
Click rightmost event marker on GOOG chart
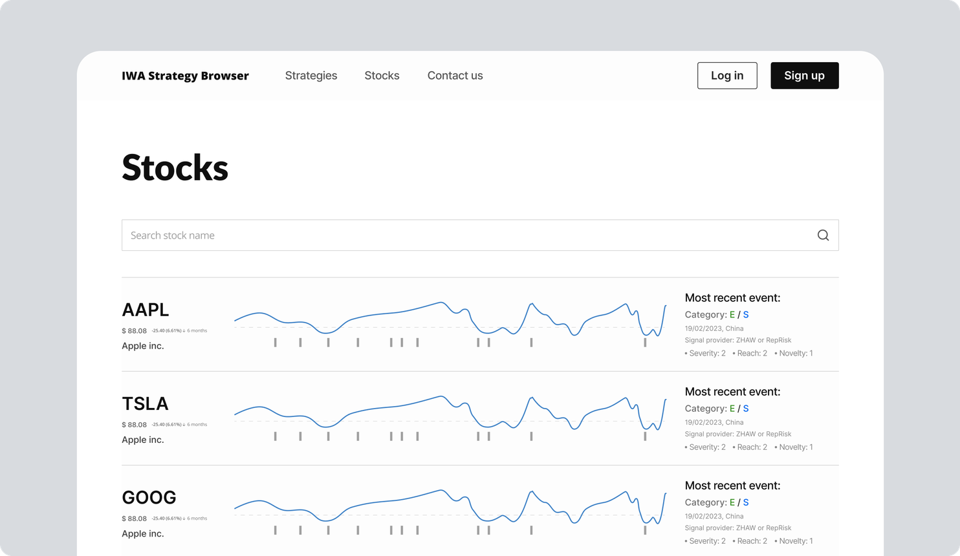click(645, 529)
